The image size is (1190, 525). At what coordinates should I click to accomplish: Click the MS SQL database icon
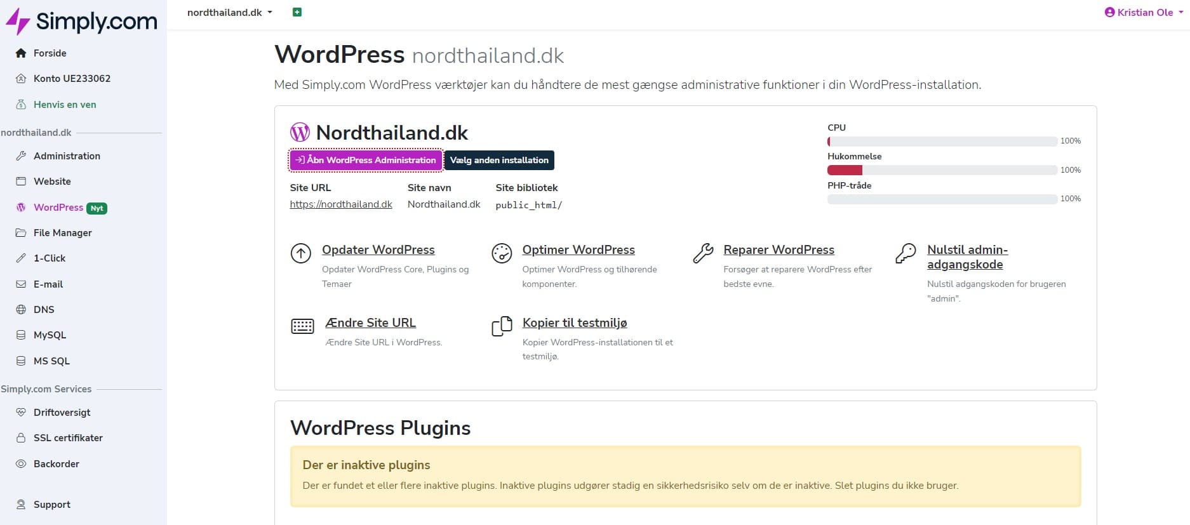click(x=21, y=361)
